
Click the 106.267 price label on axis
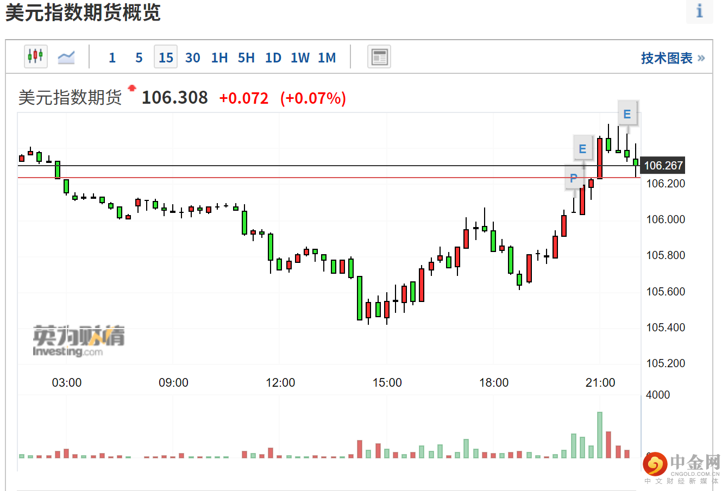point(663,166)
